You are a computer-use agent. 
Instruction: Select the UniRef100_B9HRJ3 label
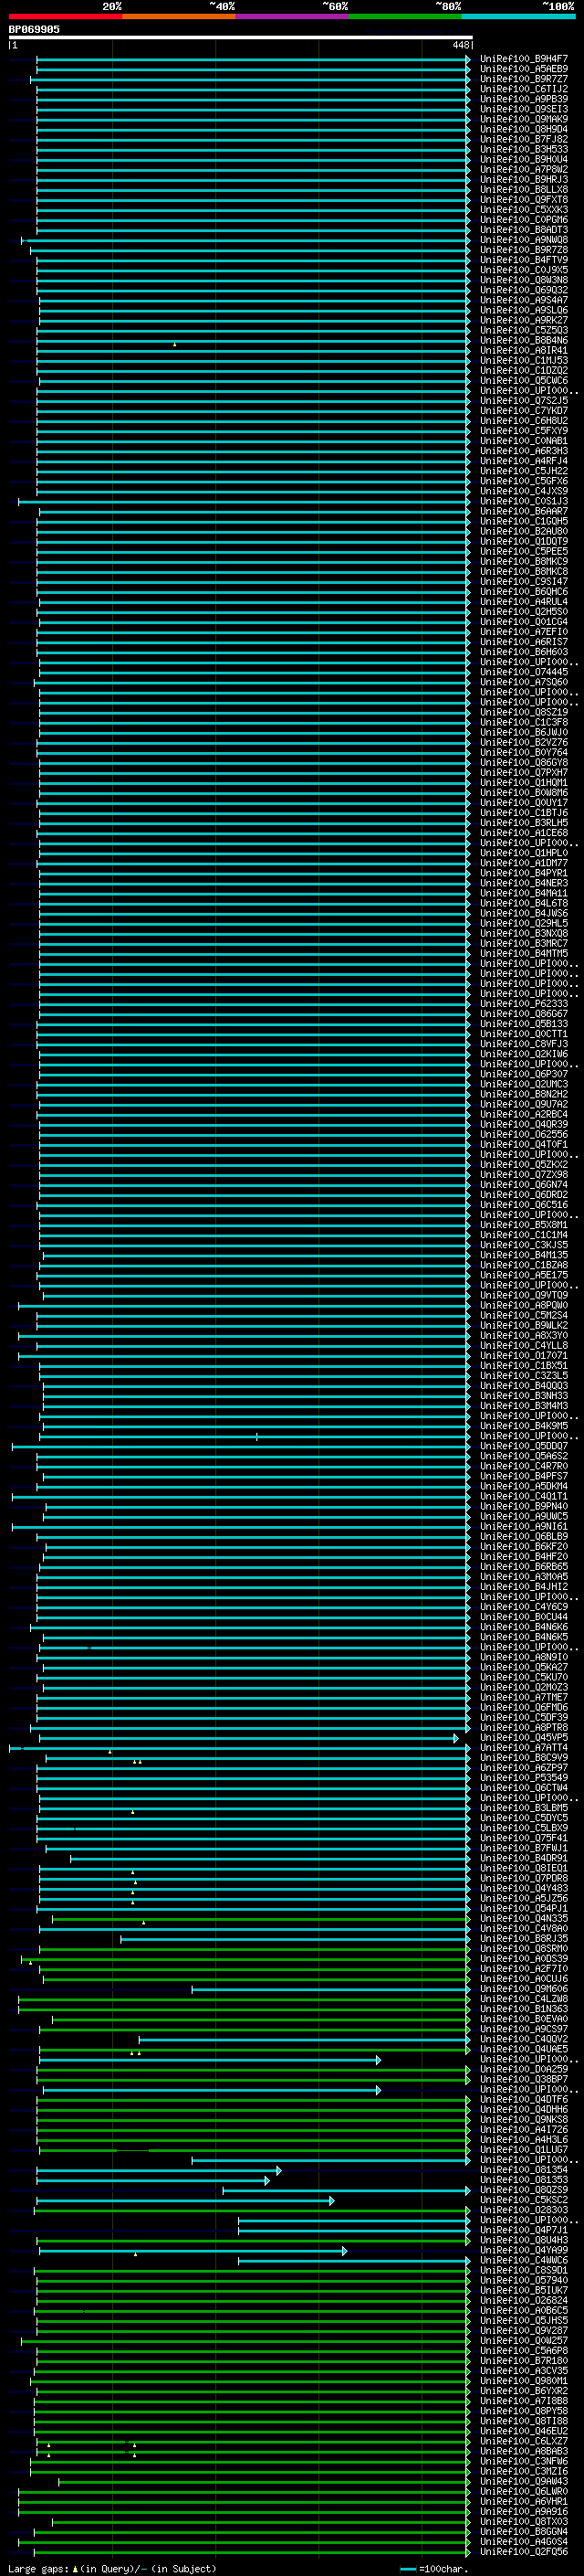pyautogui.click(x=523, y=180)
